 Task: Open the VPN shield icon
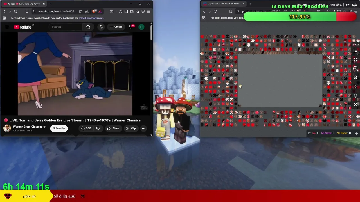coord(143,12)
